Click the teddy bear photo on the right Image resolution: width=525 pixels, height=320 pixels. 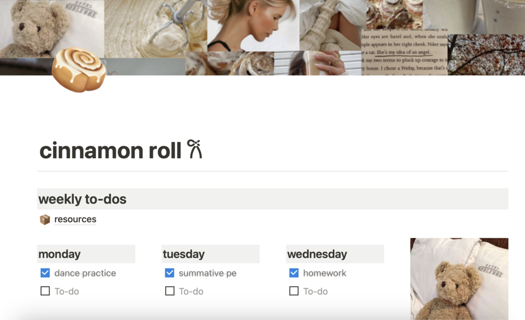459,279
